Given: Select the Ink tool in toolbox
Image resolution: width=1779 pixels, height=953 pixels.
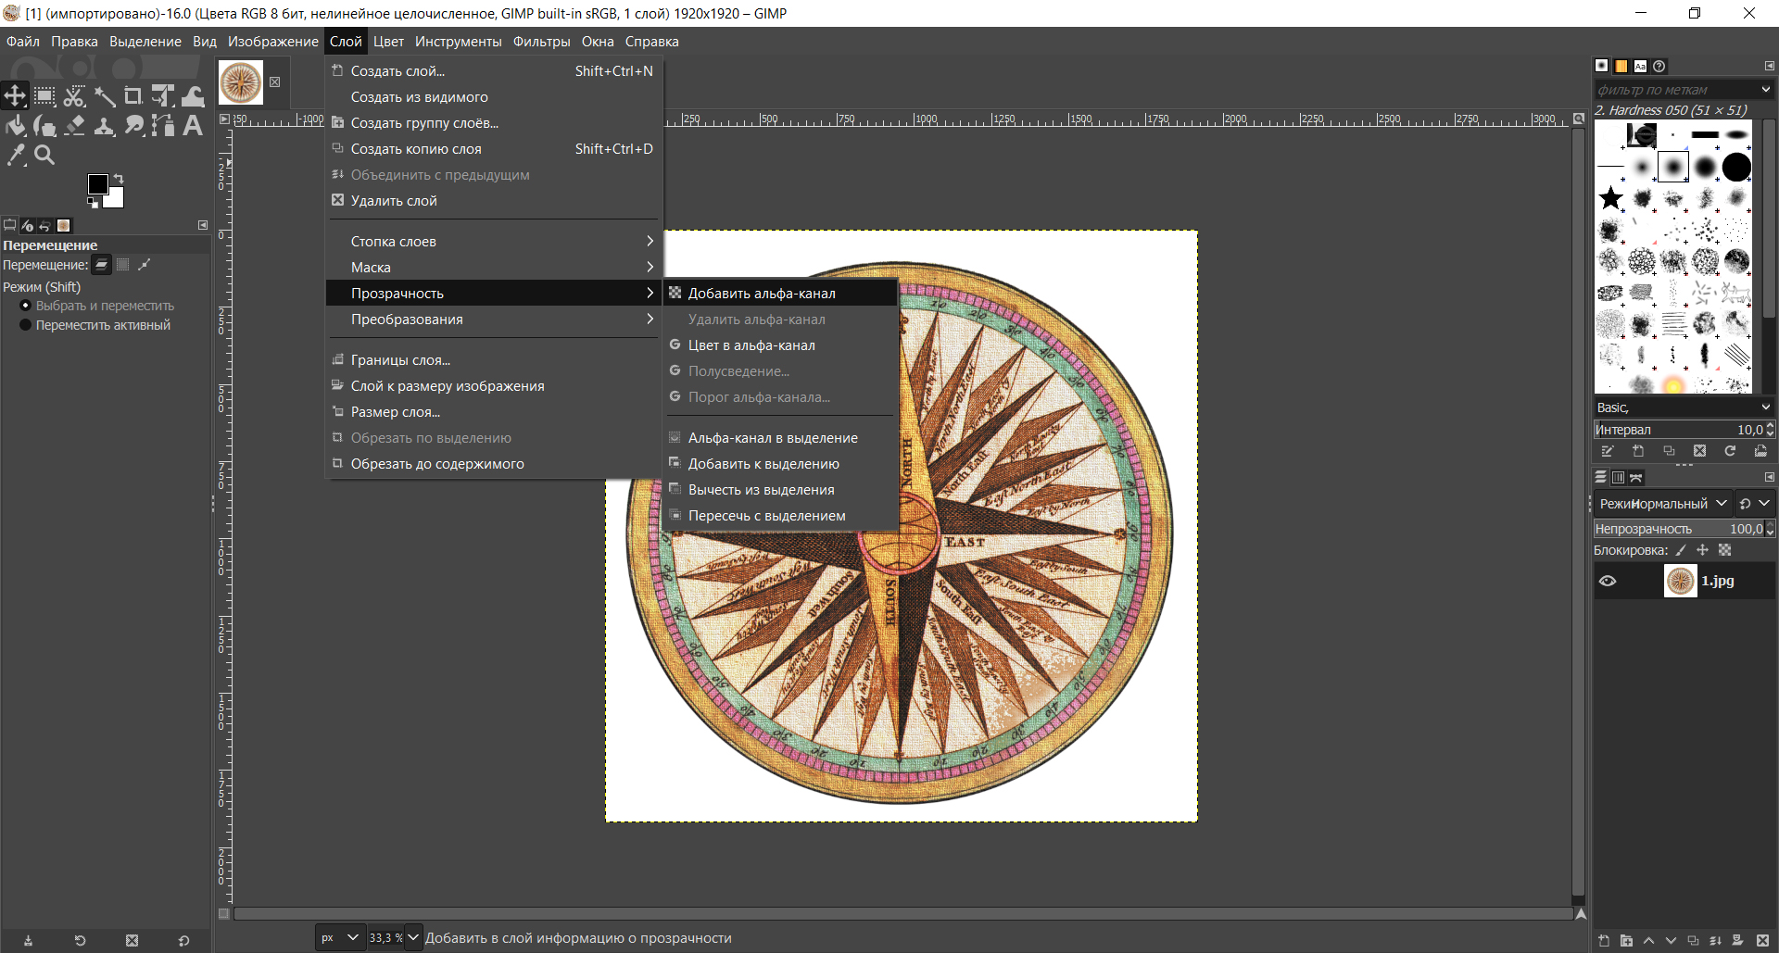Looking at the screenshot, I should click(44, 125).
